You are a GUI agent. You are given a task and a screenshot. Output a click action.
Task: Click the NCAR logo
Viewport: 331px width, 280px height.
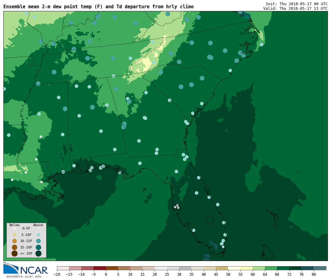click(x=25, y=268)
